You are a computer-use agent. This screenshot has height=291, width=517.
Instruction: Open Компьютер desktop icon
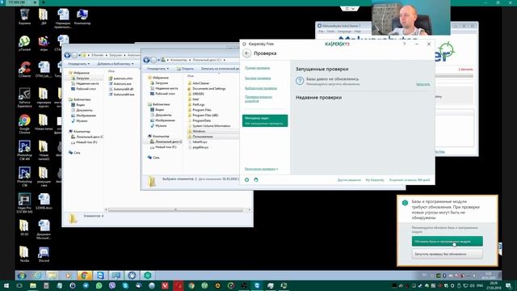point(82,17)
